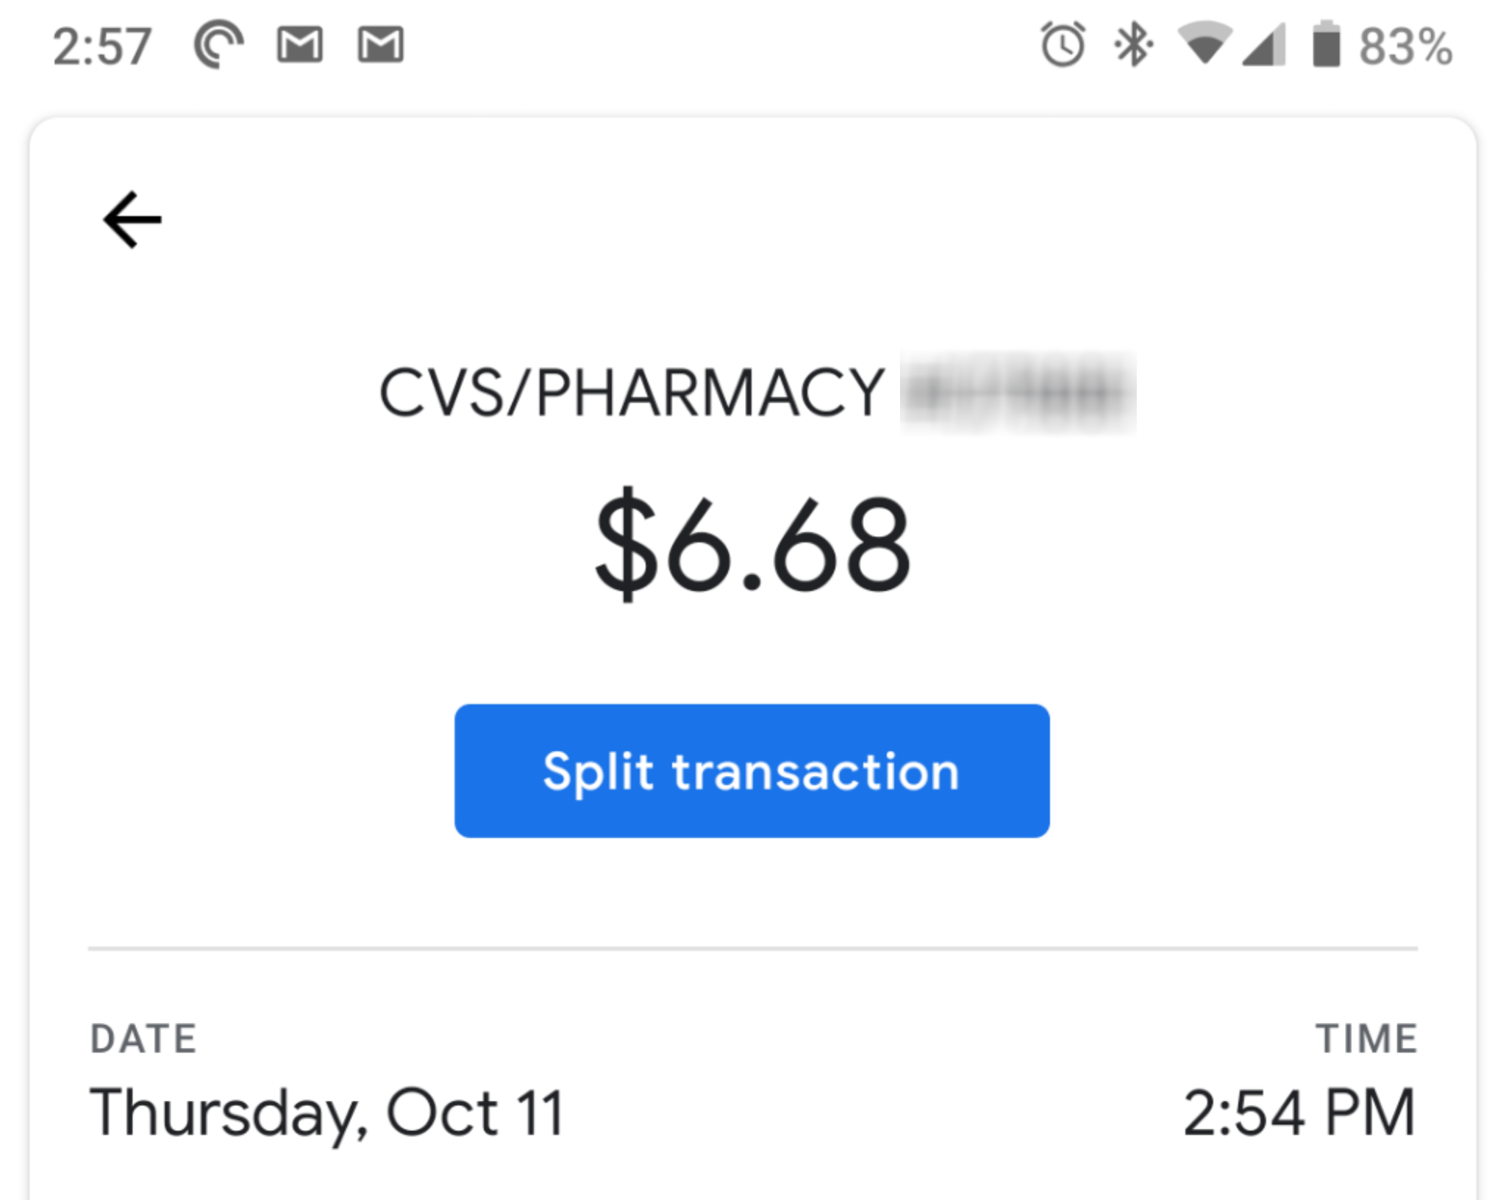The width and height of the screenshot is (1506, 1200).
Task: Tap the blurred text beside the merchant name
Action: coord(1018,393)
